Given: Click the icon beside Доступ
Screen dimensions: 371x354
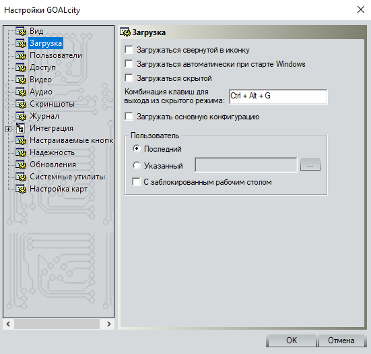Looking at the screenshot, I should point(21,67).
